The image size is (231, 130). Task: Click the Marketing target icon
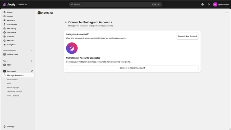(5, 28)
